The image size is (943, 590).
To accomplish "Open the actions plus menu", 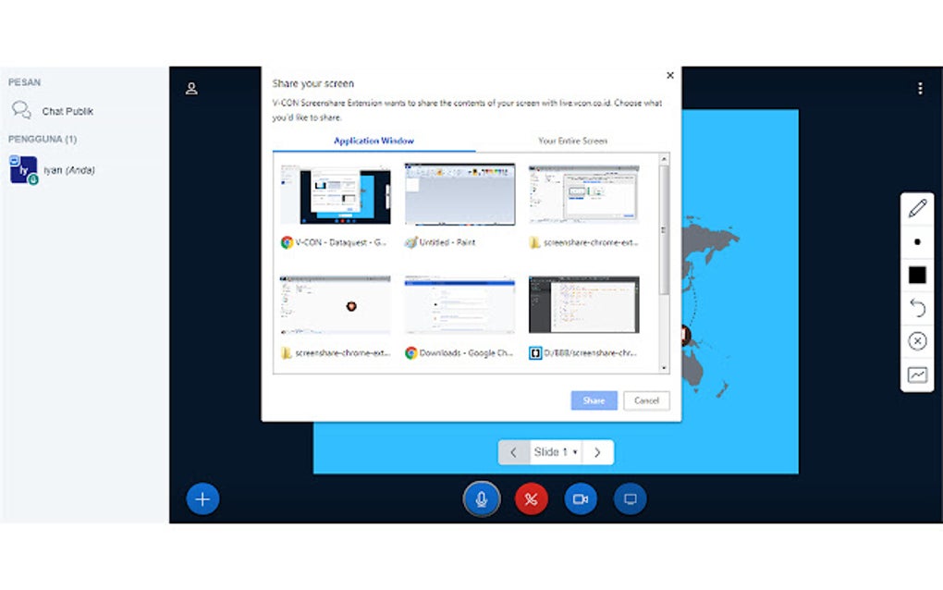I will (x=202, y=498).
